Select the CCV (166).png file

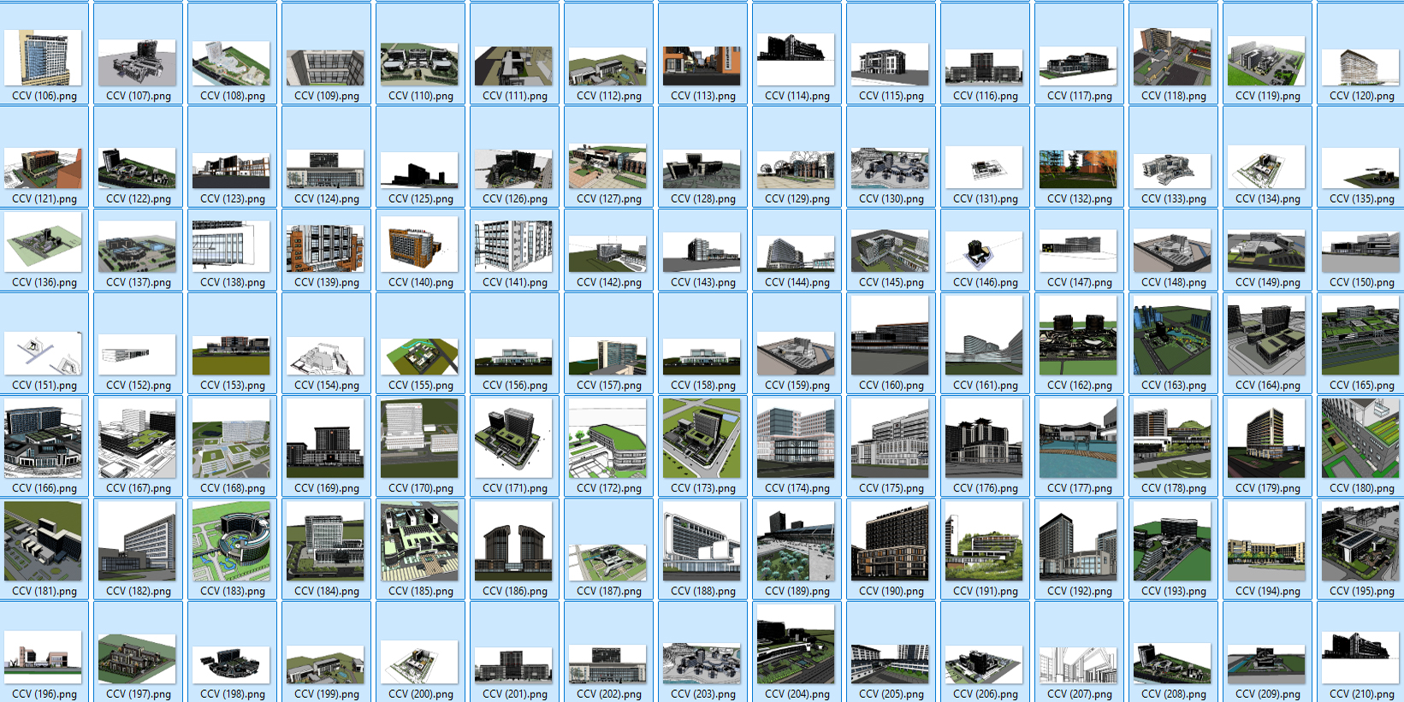(43, 438)
